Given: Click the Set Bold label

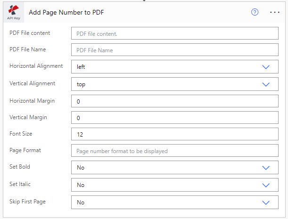Looking at the screenshot, I should 20,167.
